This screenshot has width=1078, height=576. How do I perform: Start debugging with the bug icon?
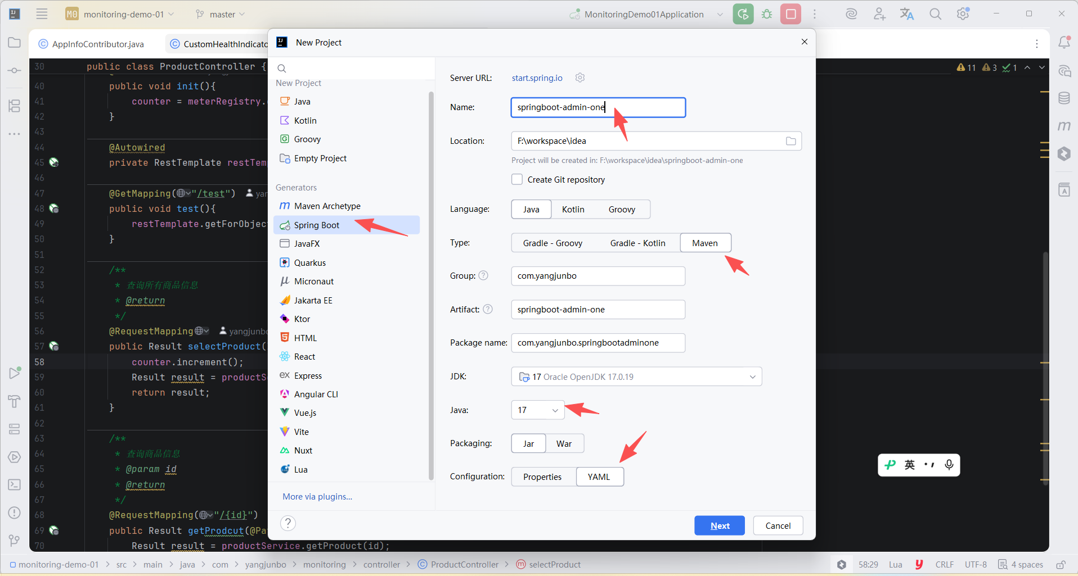767,14
